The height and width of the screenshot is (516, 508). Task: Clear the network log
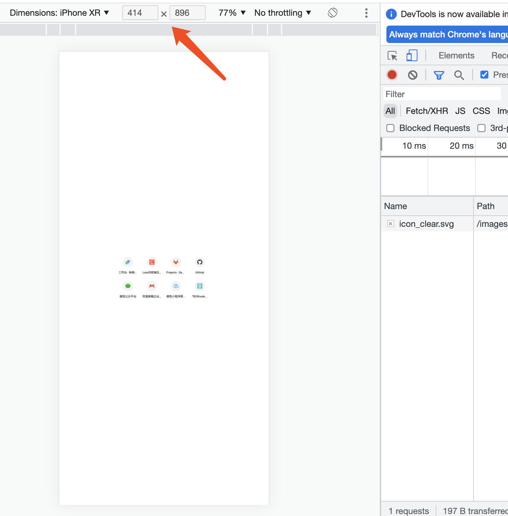pos(413,75)
